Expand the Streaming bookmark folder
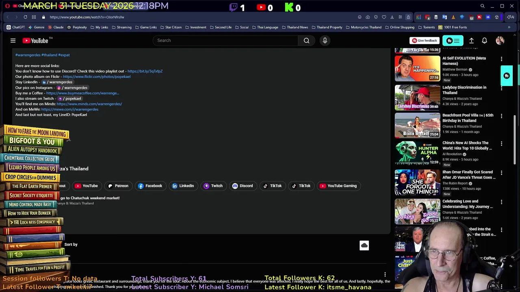 [121, 27]
